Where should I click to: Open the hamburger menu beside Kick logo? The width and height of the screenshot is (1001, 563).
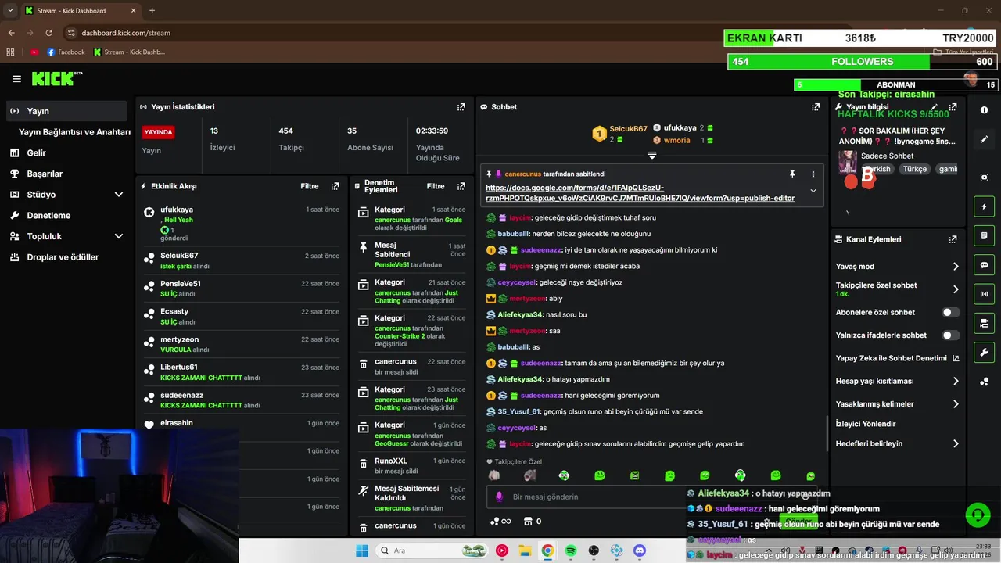tap(16, 79)
